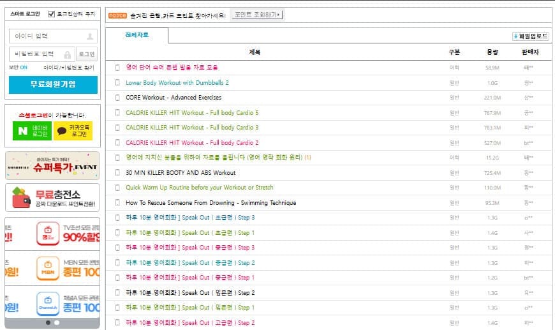
Task: Click the Naver login icon
Action: tap(24, 131)
